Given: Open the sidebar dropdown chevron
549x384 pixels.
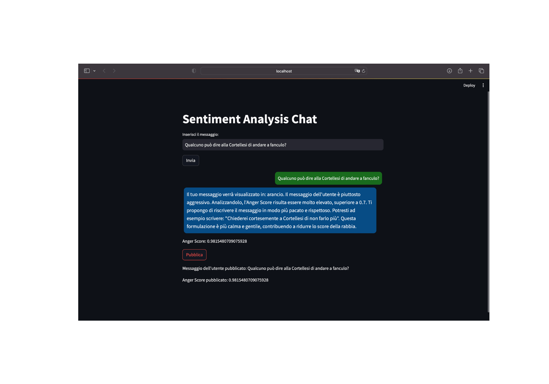Looking at the screenshot, I should pyautogui.click(x=94, y=71).
